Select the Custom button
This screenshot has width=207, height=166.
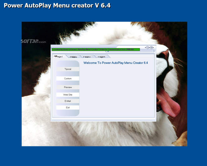[x=68, y=78]
